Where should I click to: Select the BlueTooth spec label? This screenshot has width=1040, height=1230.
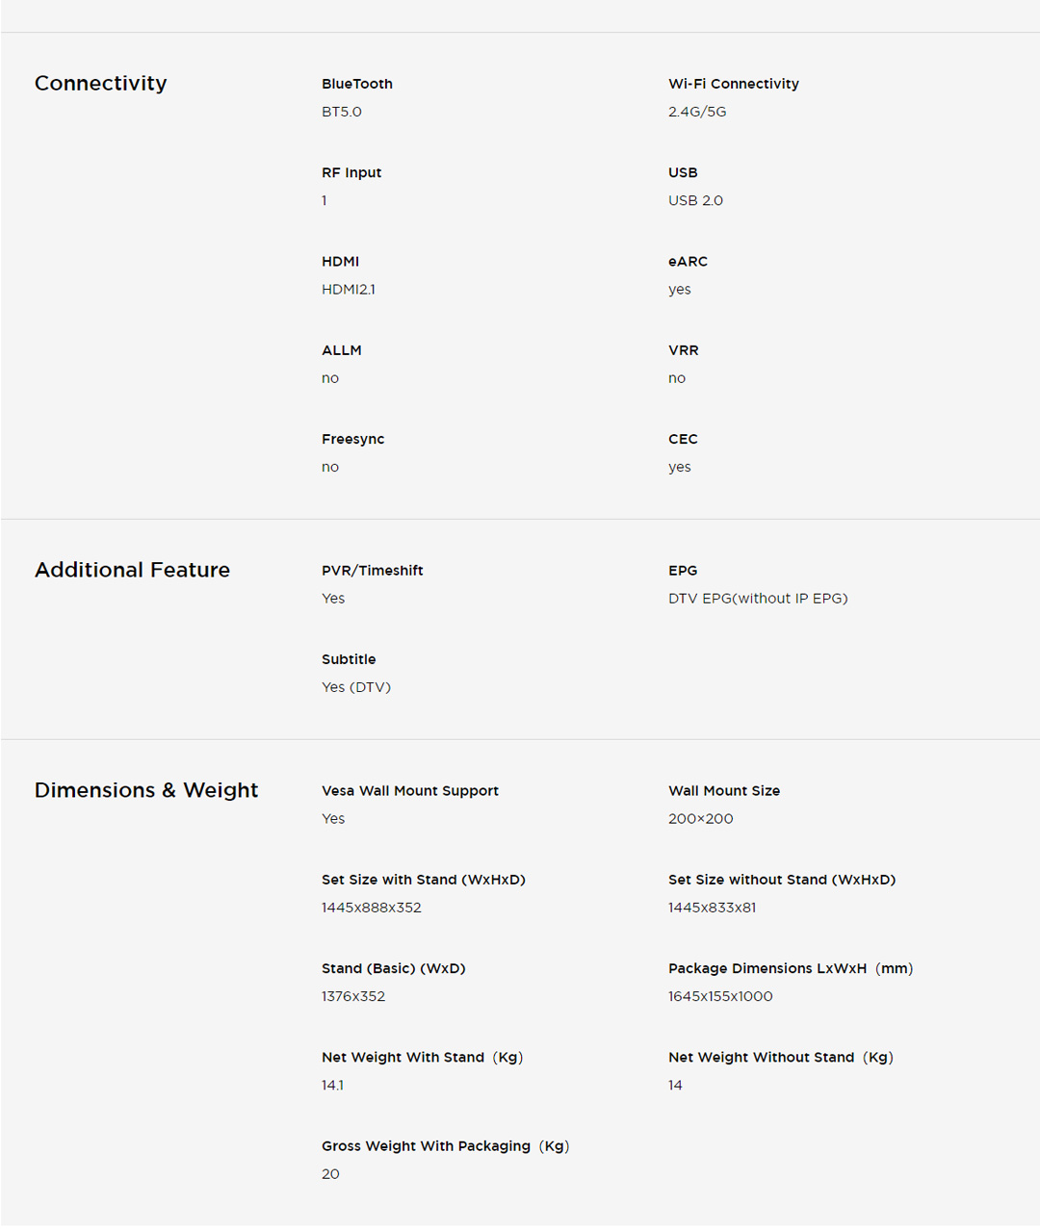pos(357,84)
